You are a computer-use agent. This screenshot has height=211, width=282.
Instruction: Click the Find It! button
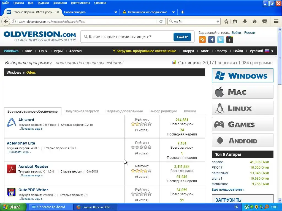[x=182, y=37]
